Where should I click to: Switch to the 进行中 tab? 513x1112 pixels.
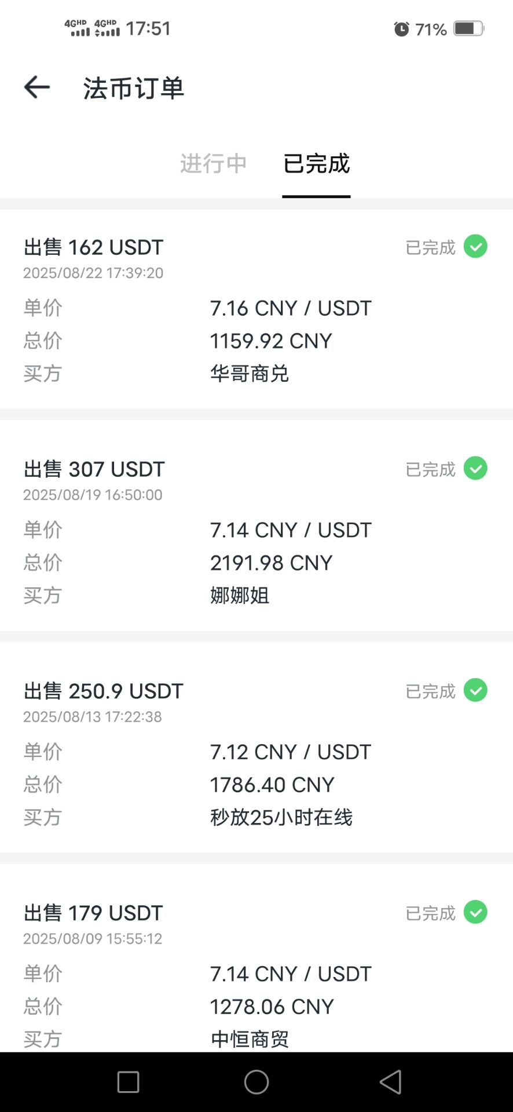click(x=213, y=164)
